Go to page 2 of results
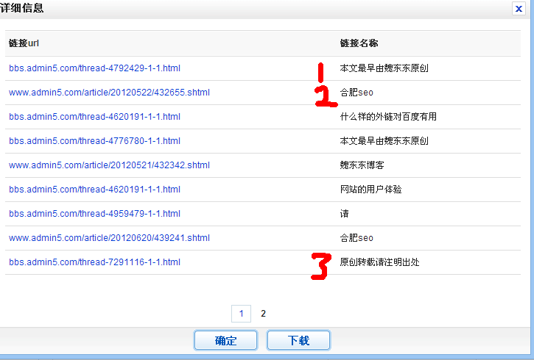Image resolution: width=534 pixels, height=360 pixels. tap(263, 314)
